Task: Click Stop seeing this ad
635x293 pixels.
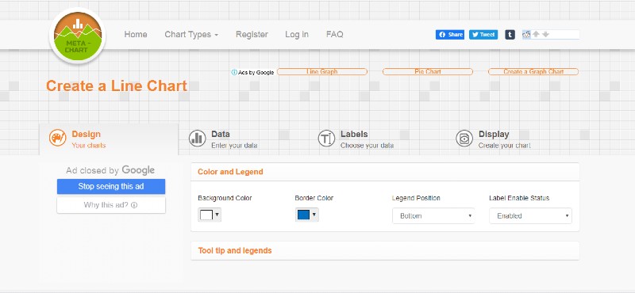Action: [x=111, y=187]
